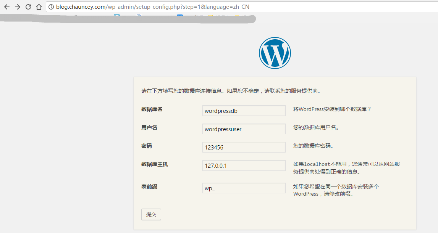
Task: Click the hint 您的数据库密码。
Action: coord(314,146)
